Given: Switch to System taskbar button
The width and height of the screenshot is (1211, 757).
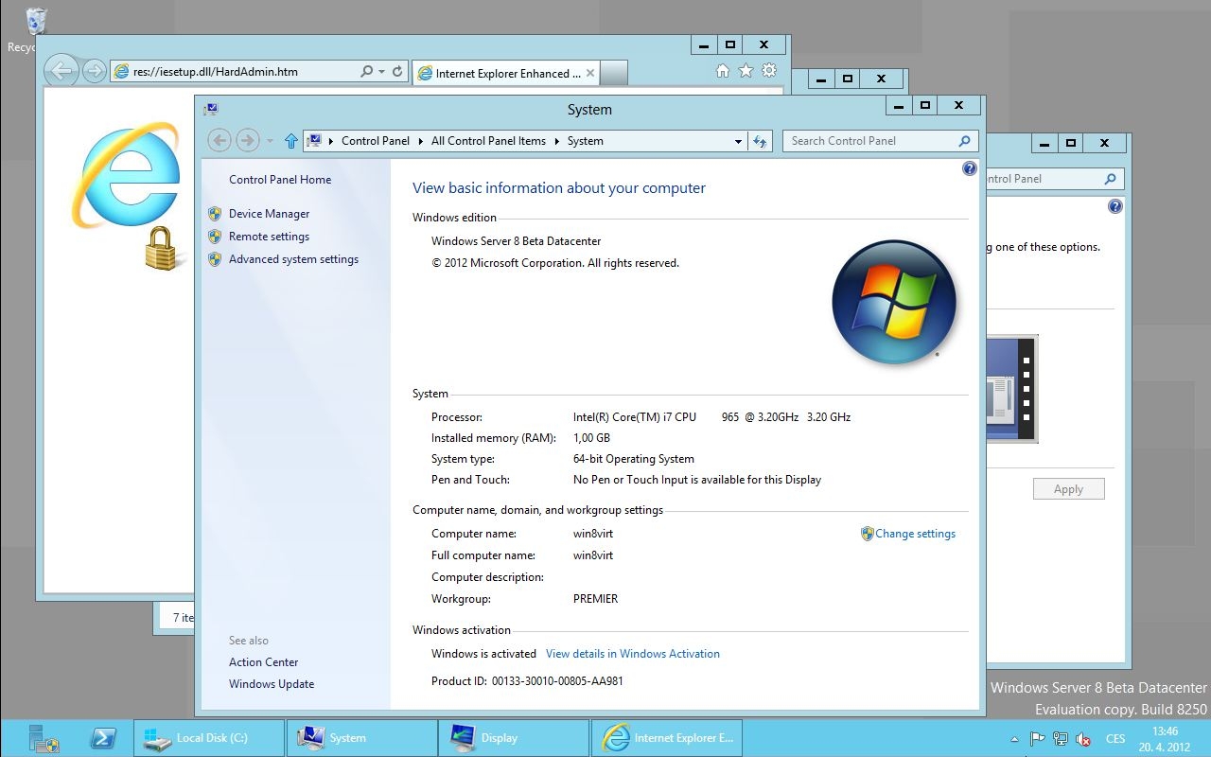Looking at the screenshot, I should pos(362,738).
